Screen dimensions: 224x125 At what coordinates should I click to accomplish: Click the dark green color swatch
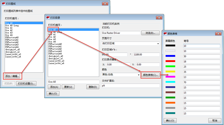point(170,97)
